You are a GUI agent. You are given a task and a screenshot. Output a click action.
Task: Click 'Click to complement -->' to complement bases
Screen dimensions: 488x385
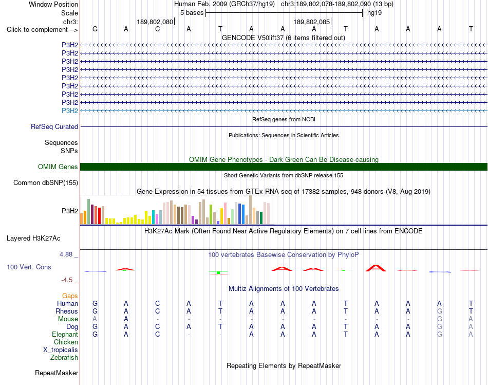click(42, 30)
